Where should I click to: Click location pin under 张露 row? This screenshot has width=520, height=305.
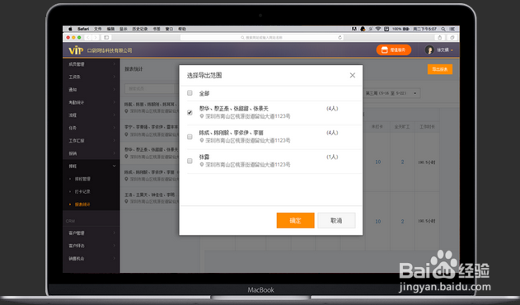(x=201, y=165)
